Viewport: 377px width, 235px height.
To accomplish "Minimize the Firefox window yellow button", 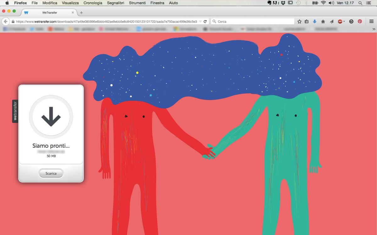I will [x=9, y=11].
